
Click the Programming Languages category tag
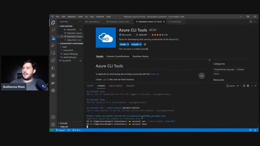point(224,69)
